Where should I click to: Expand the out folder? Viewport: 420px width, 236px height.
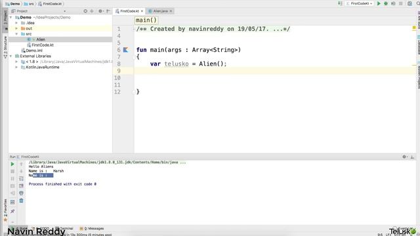[16, 28]
